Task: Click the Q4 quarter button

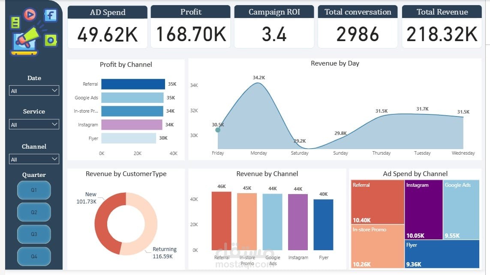Action: (x=34, y=256)
